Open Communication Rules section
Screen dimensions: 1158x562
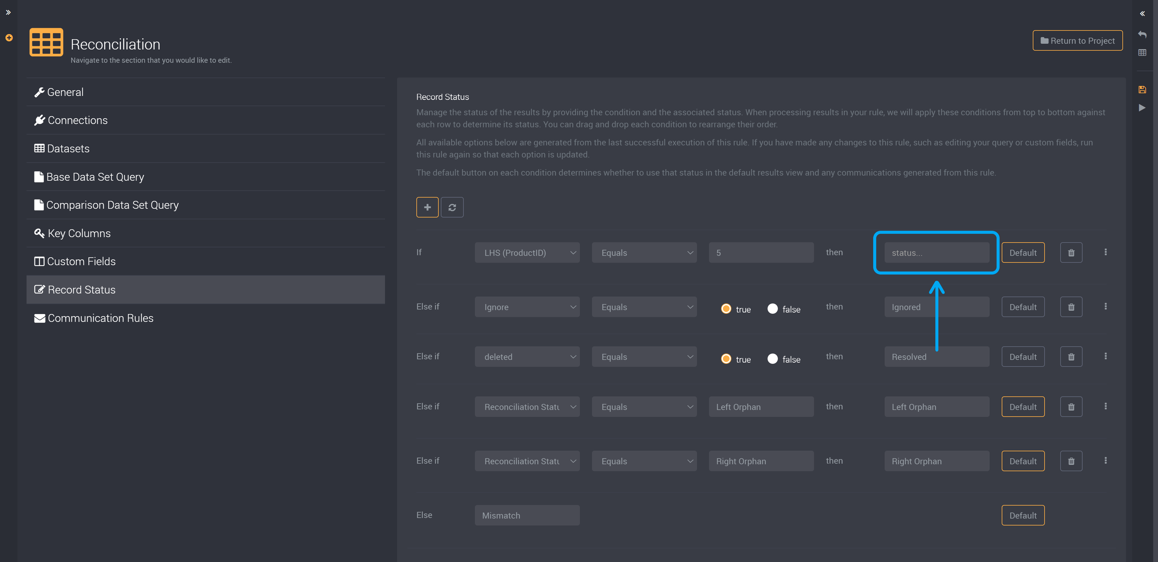[x=205, y=318]
